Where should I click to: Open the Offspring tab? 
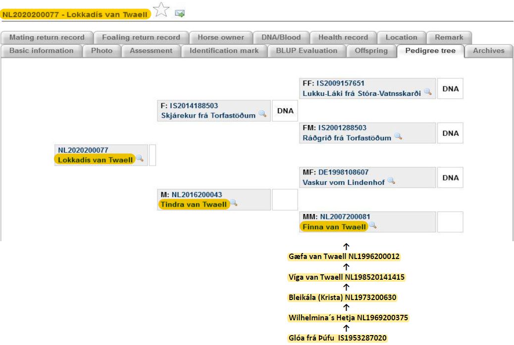[371, 50]
